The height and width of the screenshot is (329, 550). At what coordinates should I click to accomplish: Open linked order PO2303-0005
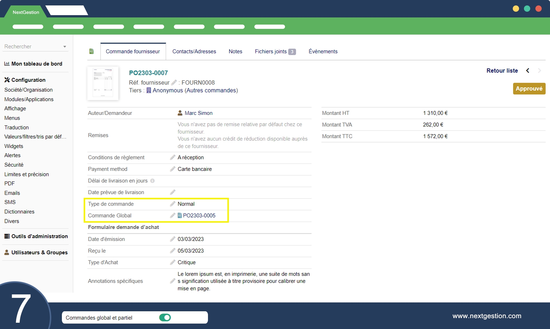pos(199,216)
